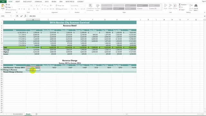Decrease decimal places

84,9
